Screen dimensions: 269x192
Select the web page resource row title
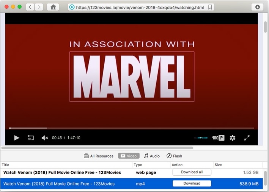pyautogui.click(x=62, y=172)
